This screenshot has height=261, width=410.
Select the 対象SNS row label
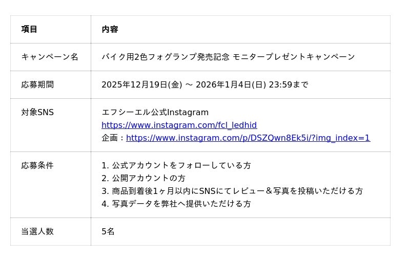pos(37,112)
